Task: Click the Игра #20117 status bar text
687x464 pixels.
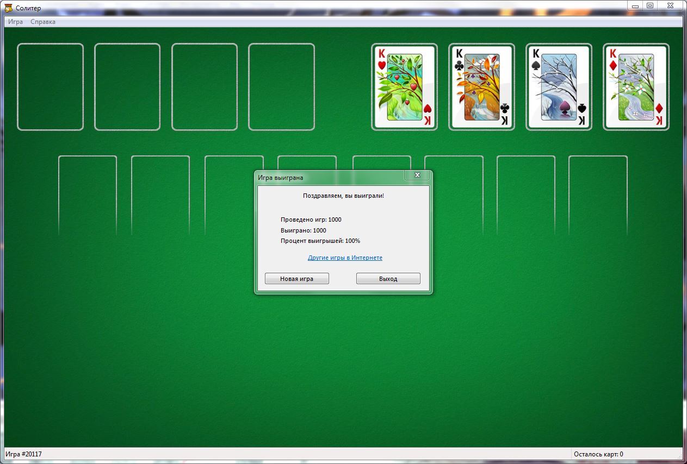Action: pos(24,454)
